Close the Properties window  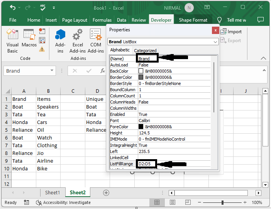215,31
